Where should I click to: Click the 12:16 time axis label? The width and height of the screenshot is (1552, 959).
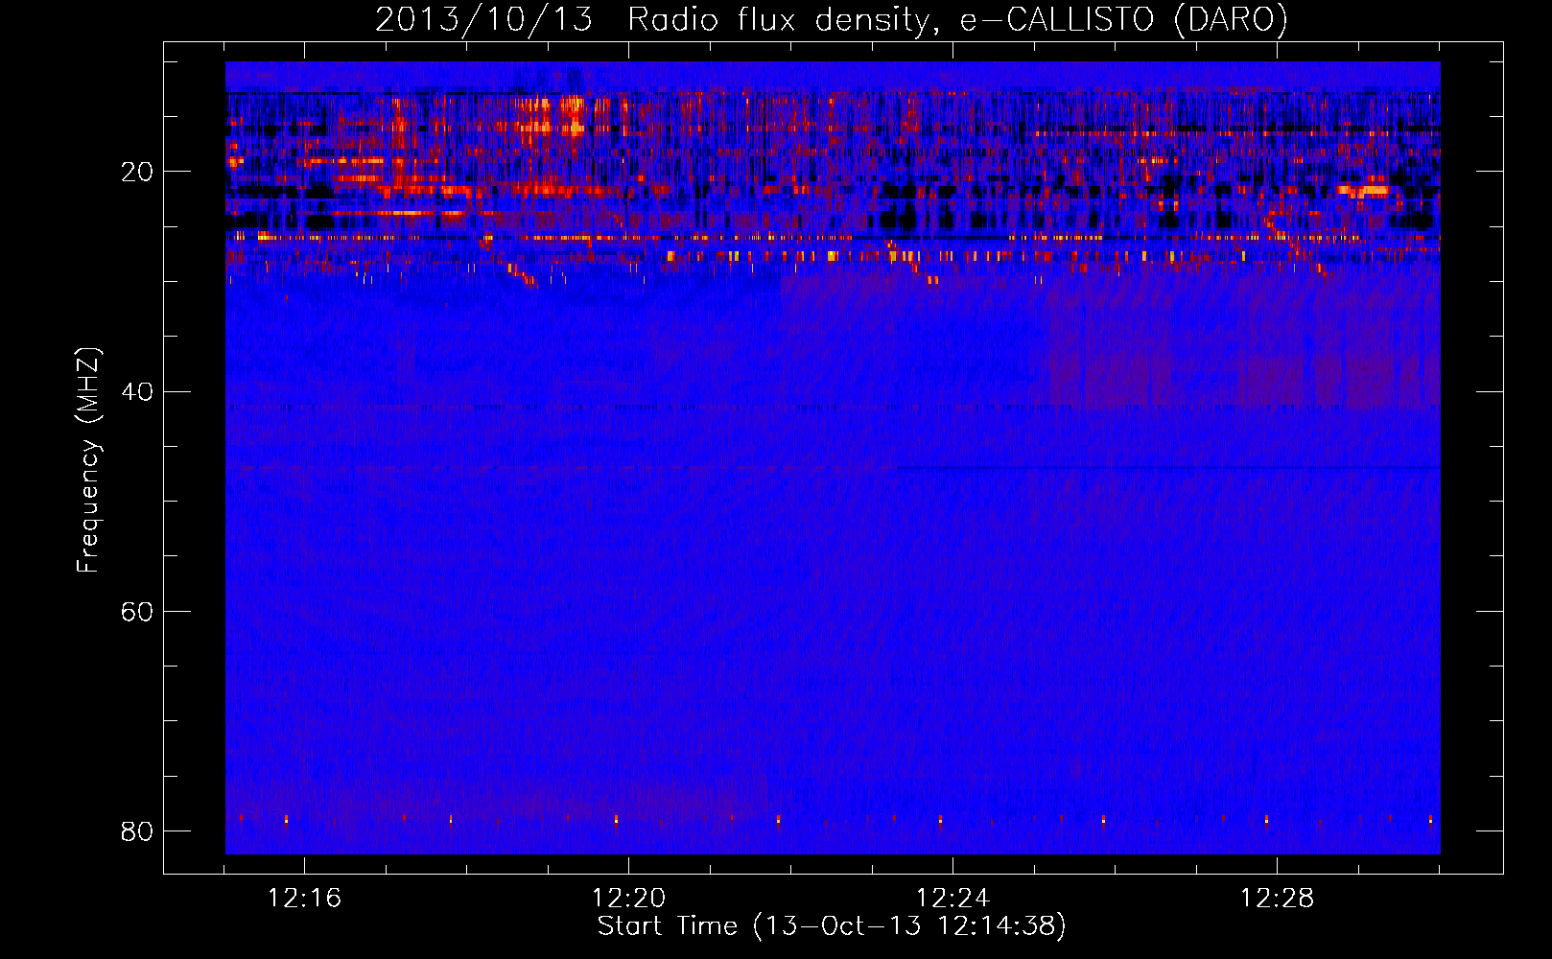pyautogui.click(x=304, y=898)
